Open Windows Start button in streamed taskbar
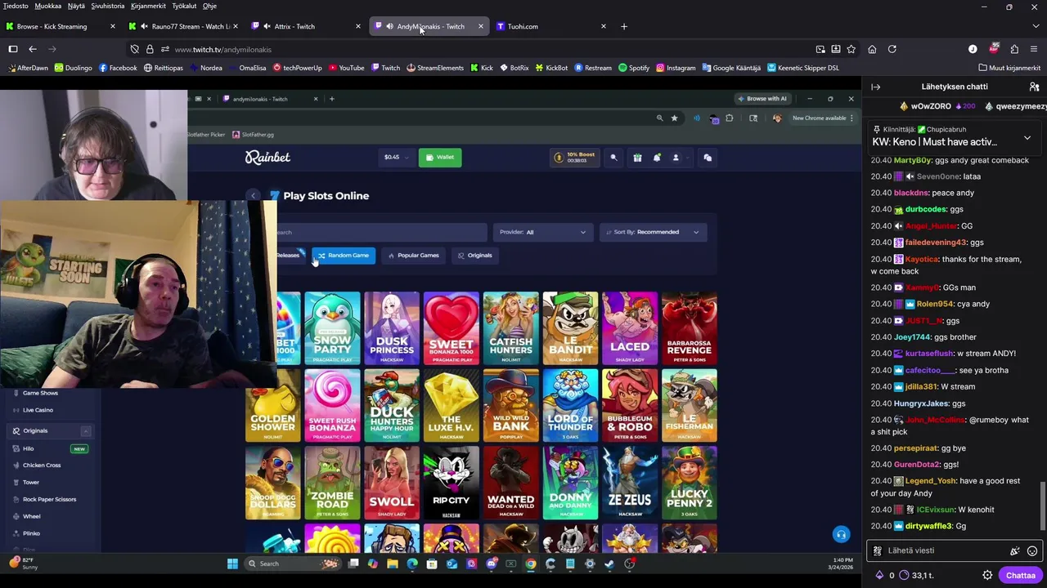This screenshot has height=588, width=1047. [x=232, y=563]
